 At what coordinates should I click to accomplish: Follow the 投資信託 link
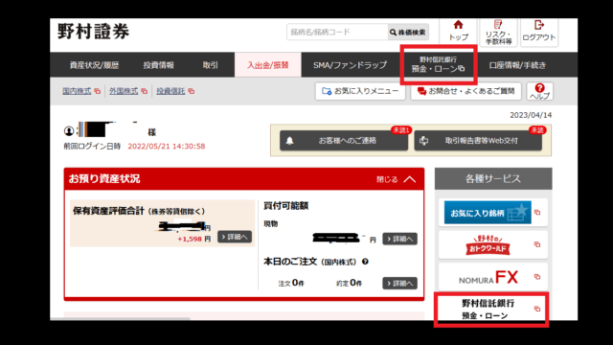170,91
